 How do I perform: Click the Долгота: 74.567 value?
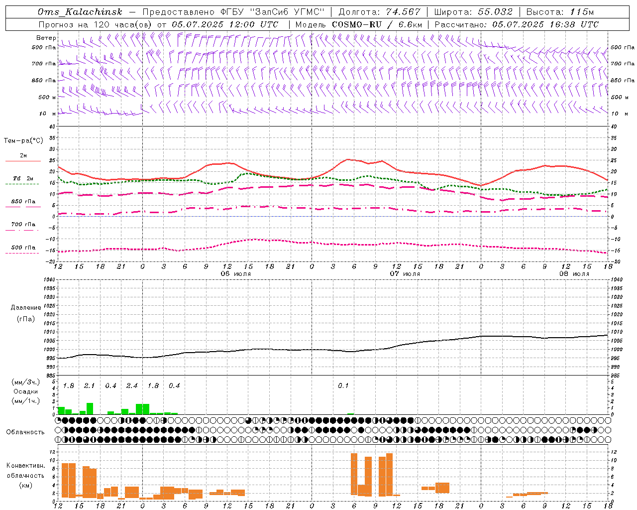pos(379,12)
